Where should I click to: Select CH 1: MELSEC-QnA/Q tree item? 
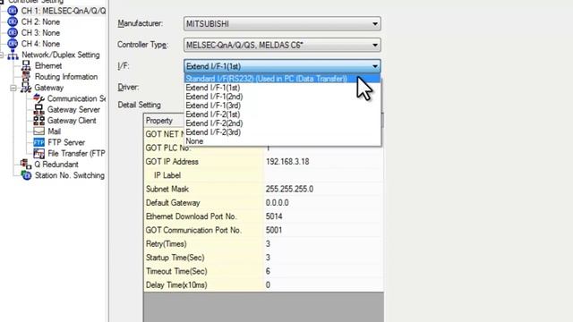coord(64,11)
